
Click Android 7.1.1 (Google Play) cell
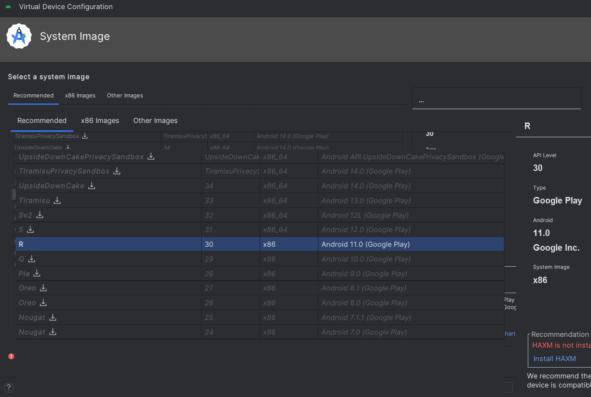[411, 317]
